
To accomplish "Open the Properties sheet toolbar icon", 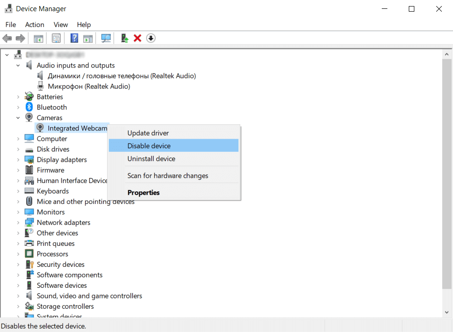I will [x=56, y=38].
